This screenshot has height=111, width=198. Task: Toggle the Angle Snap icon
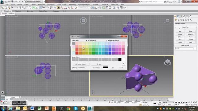(65, 8)
